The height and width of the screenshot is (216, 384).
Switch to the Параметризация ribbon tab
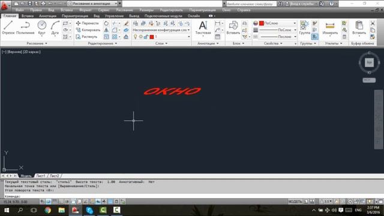click(75, 16)
